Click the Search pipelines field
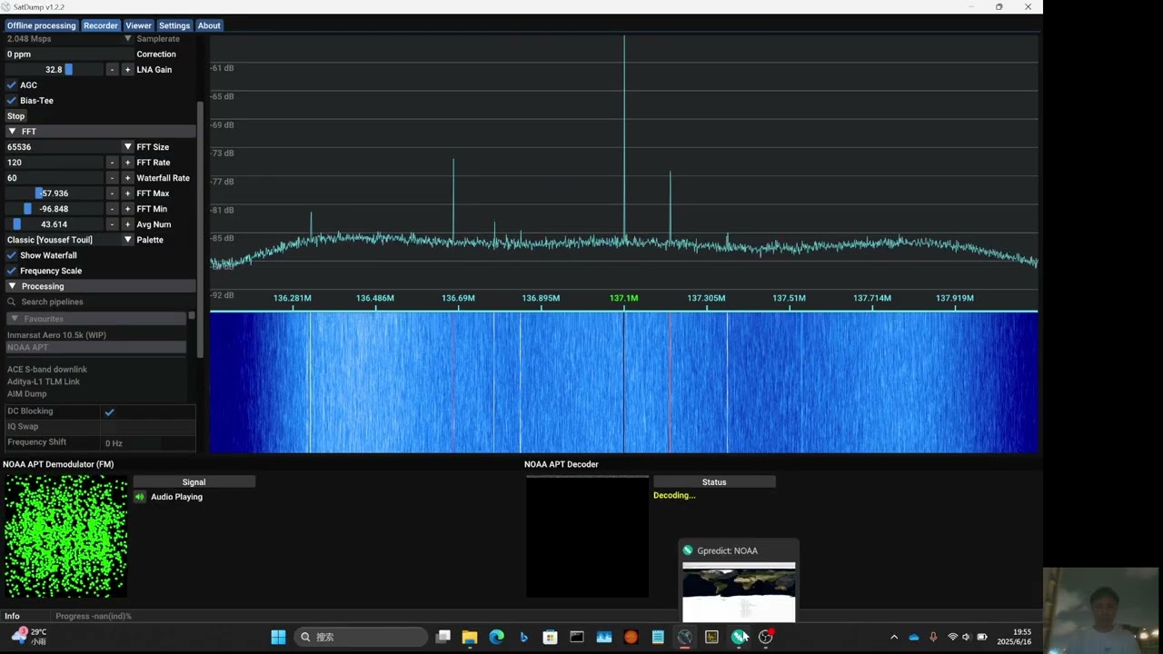 point(100,302)
